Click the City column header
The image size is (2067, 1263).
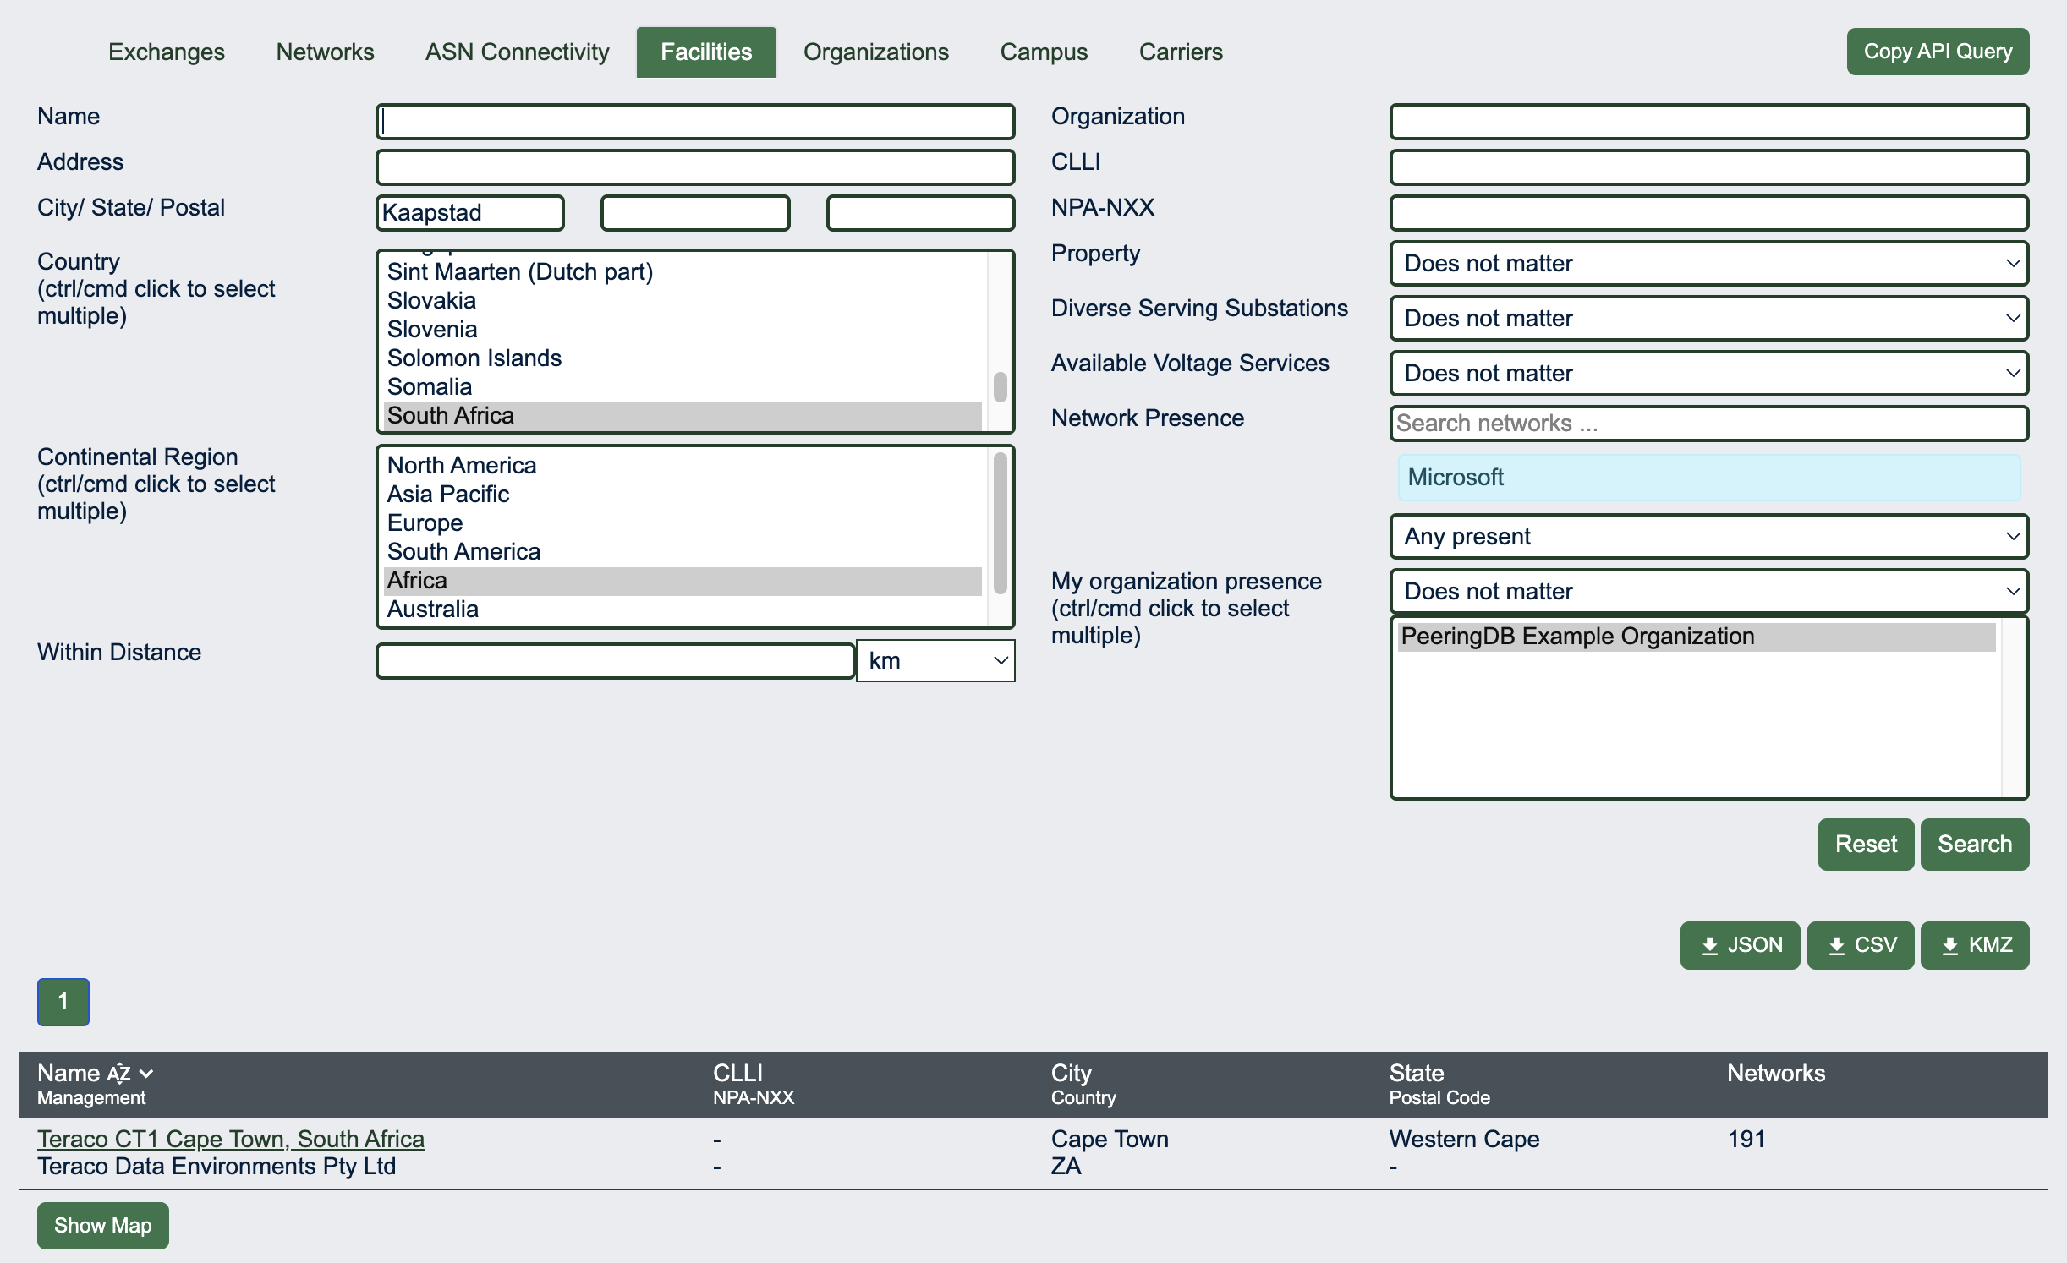(x=1071, y=1074)
